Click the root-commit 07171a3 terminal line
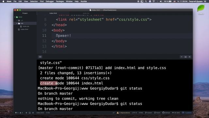The width and height of the screenshot is (209, 118). [102, 68]
